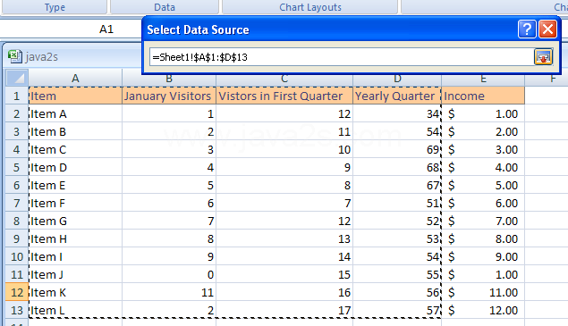Click the $ 5.00 income cell

click(x=483, y=185)
